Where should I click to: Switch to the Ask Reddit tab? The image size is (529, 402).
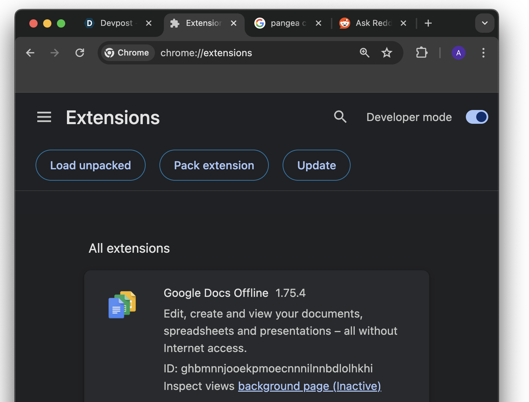point(373,23)
